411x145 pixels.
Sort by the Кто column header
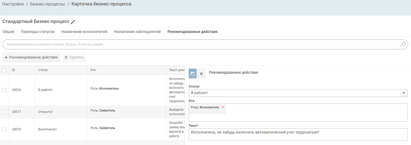126,70
